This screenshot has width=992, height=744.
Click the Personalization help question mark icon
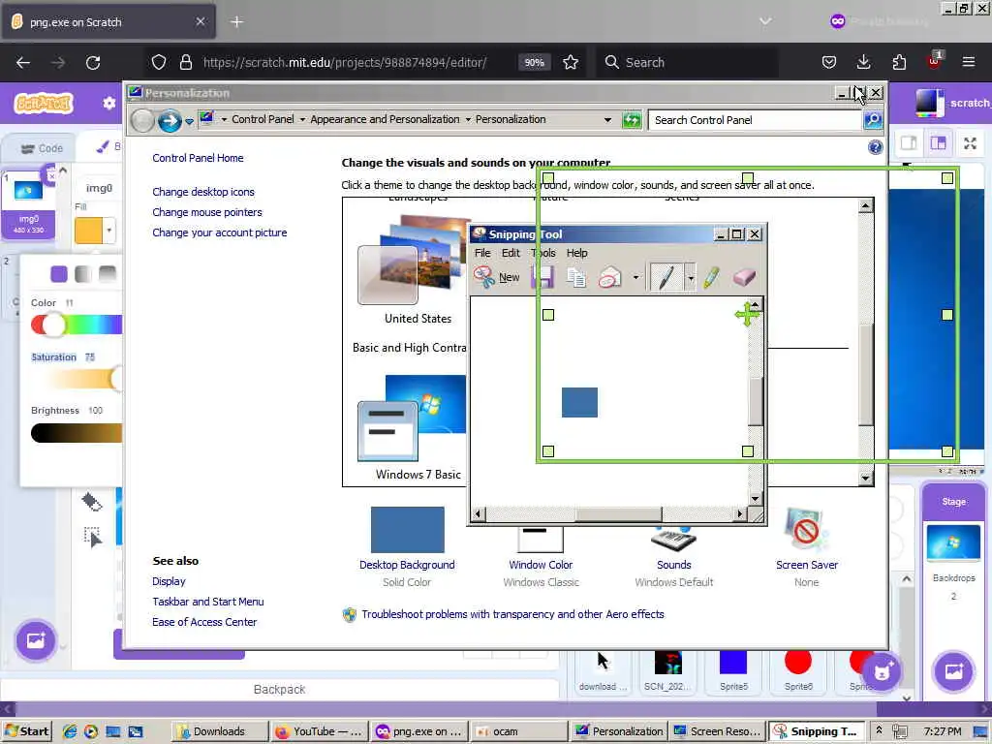pos(875,147)
